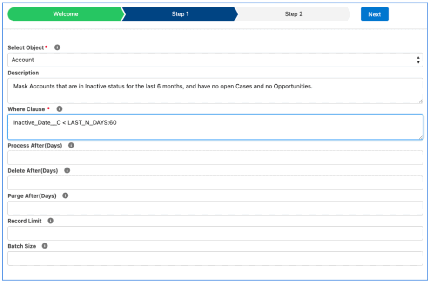Viewport: 430px width, 283px height.
Task: Click the Record Limit input field
Action: point(215,233)
